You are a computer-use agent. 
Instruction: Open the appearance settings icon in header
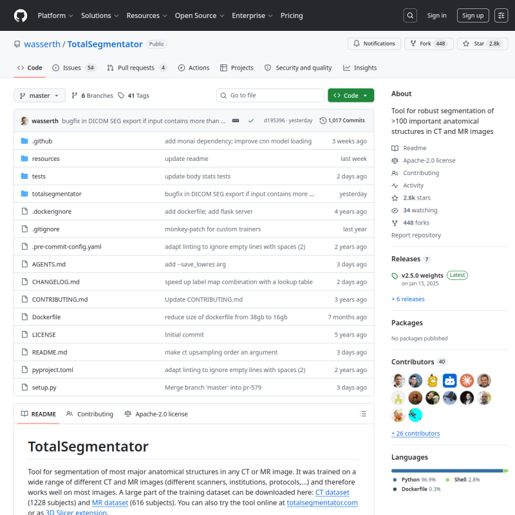(501, 15)
